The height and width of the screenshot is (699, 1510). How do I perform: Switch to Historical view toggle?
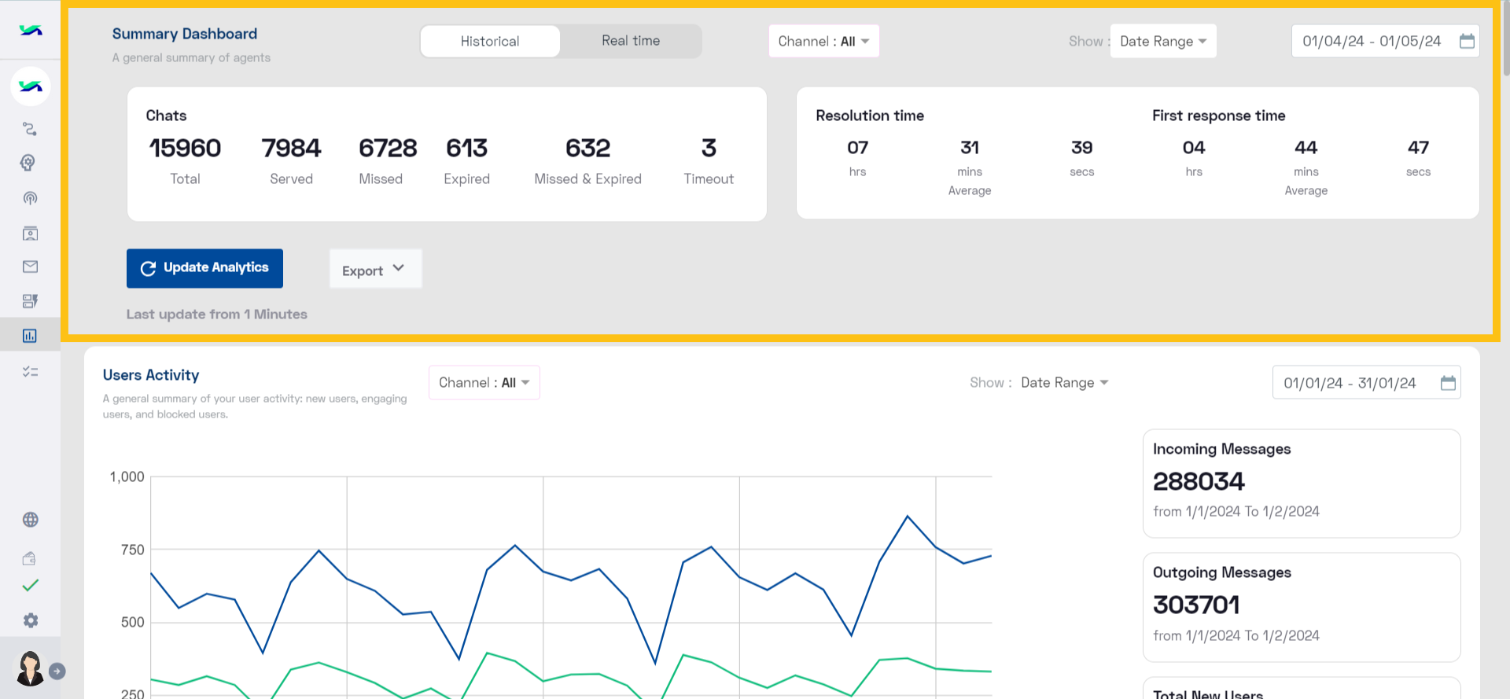[x=490, y=41]
